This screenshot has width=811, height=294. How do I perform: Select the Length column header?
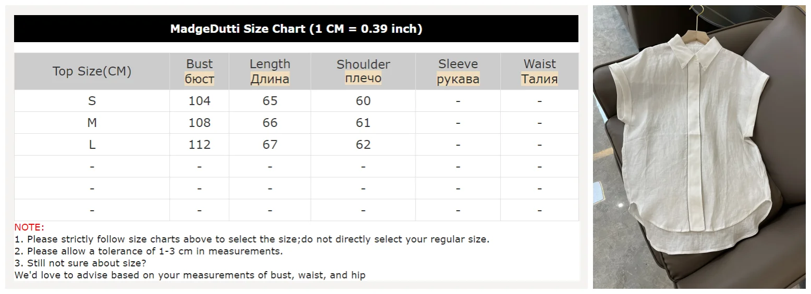[270, 71]
